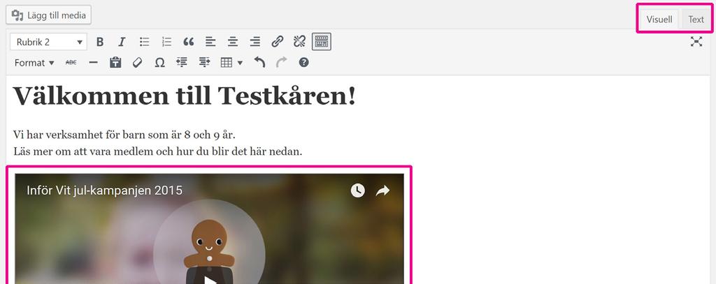Image resolution: width=716 pixels, height=284 pixels.
Task: Click the paste as text icon
Action: coord(115,63)
